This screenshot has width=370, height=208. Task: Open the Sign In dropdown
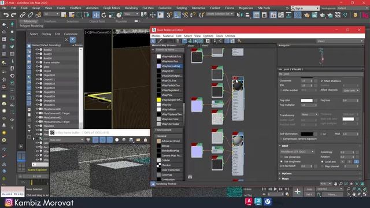(x=305, y=8)
